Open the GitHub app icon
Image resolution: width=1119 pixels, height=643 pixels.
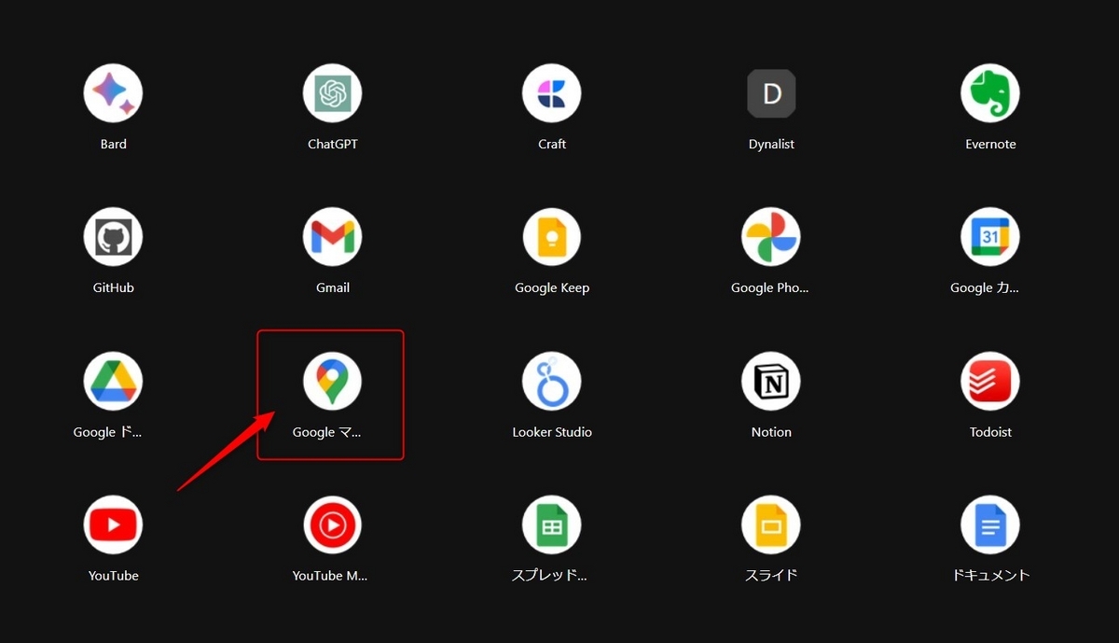coord(113,237)
